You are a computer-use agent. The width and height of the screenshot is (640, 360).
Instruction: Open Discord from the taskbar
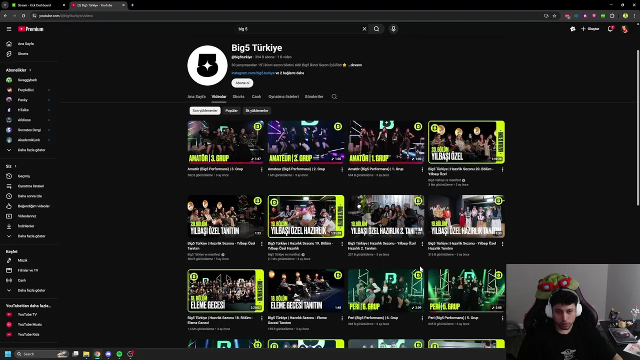(108, 354)
